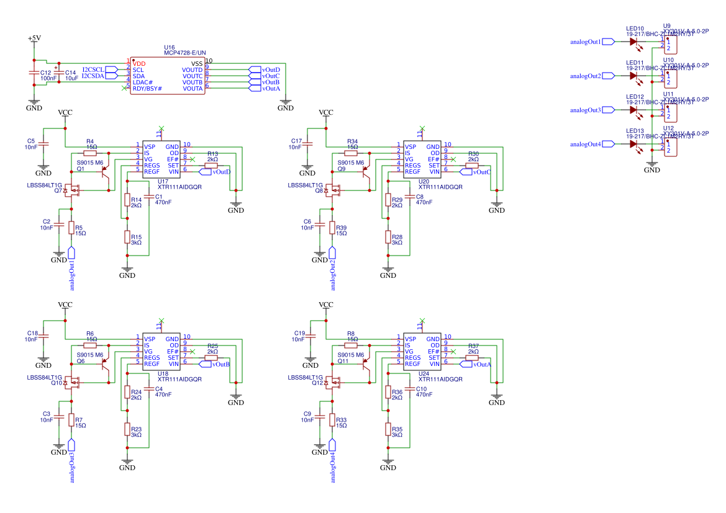Click the Q8 LBSS84LT1G MOSFET symbol

(x=336, y=190)
